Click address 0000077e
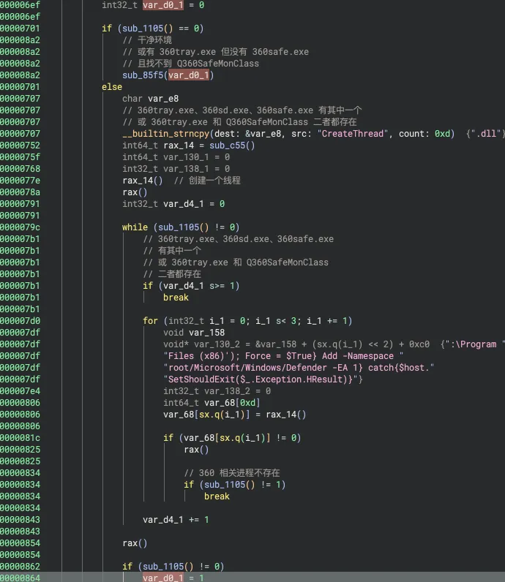 20,181
